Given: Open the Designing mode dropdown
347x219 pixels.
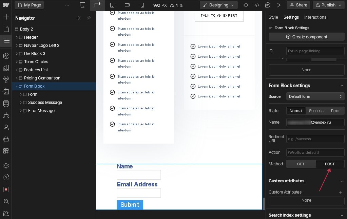Looking at the screenshot, I should click(218, 5).
